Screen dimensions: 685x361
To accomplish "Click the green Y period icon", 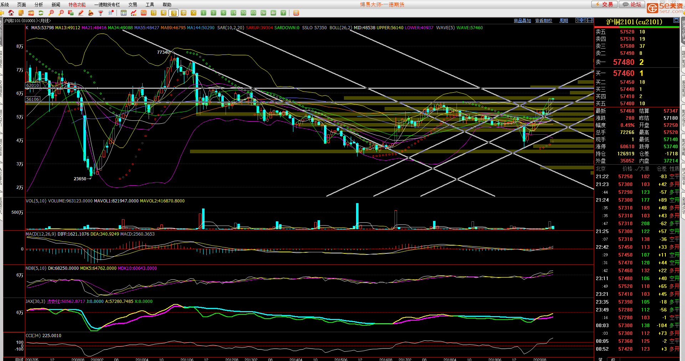I will 283,13.
